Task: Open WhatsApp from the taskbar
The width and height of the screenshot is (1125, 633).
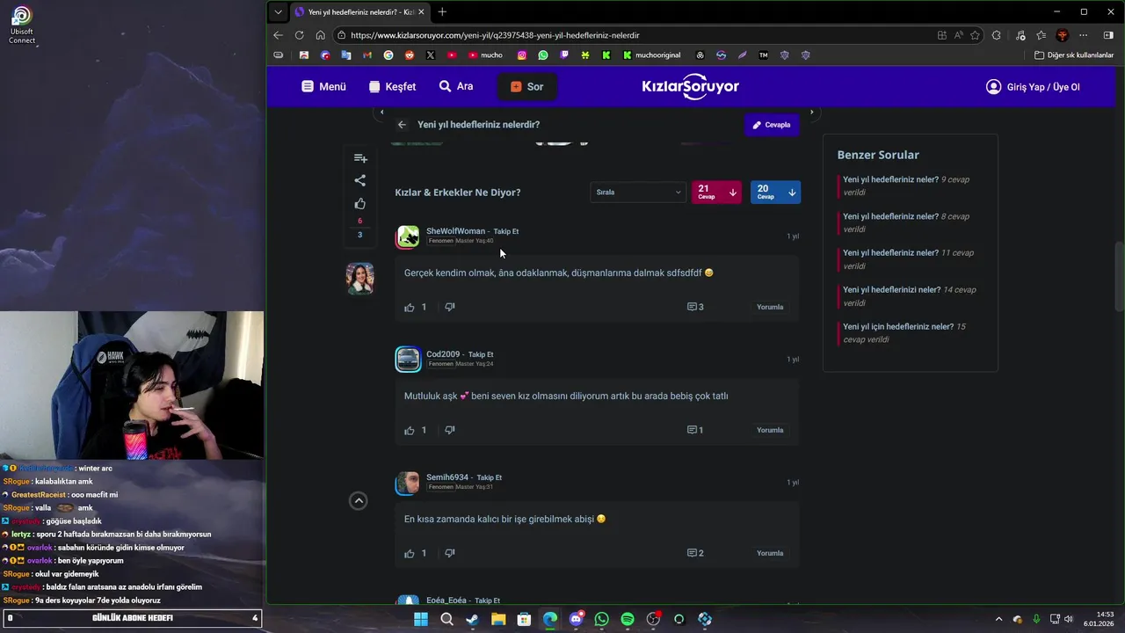Action: 601,619
